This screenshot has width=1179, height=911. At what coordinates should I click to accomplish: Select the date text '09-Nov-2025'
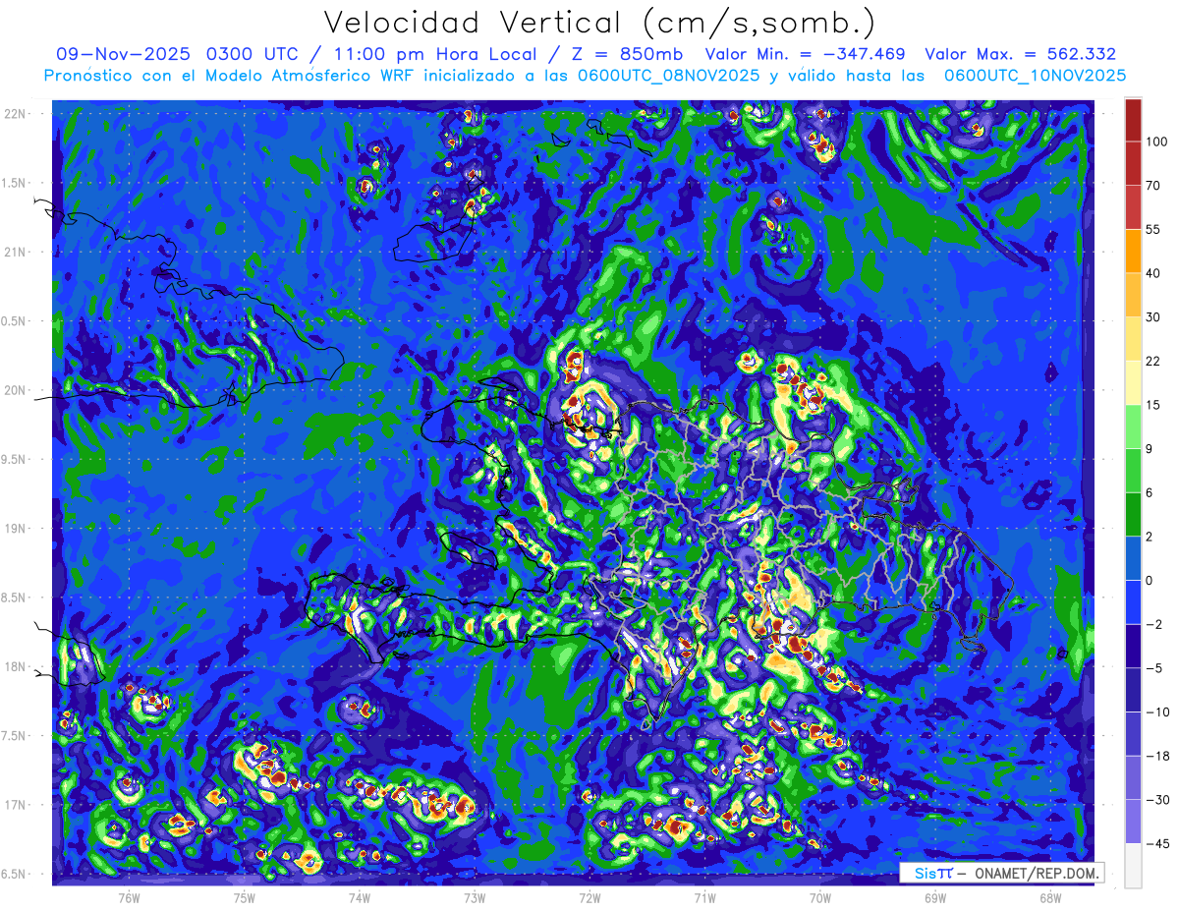[x=123, y=54]
